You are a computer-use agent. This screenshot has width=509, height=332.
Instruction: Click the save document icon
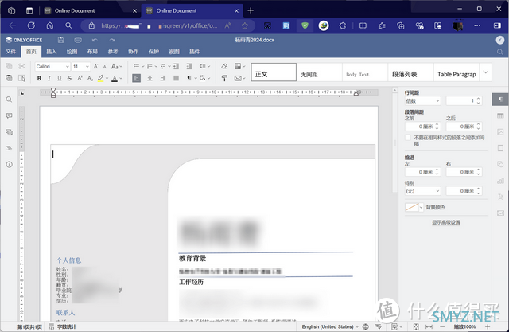[60, 40]
